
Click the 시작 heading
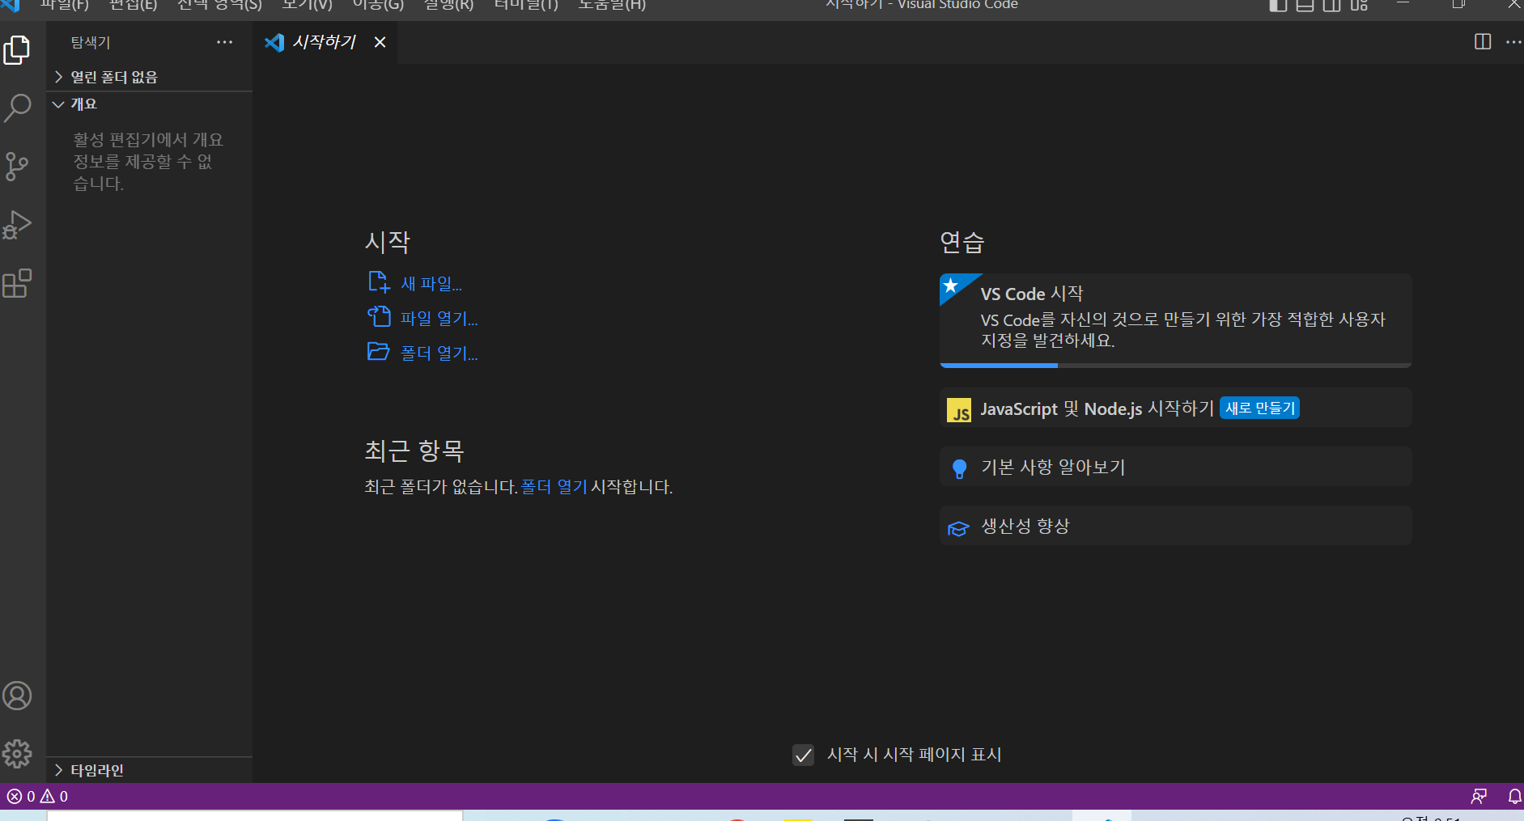click(388, 242)
